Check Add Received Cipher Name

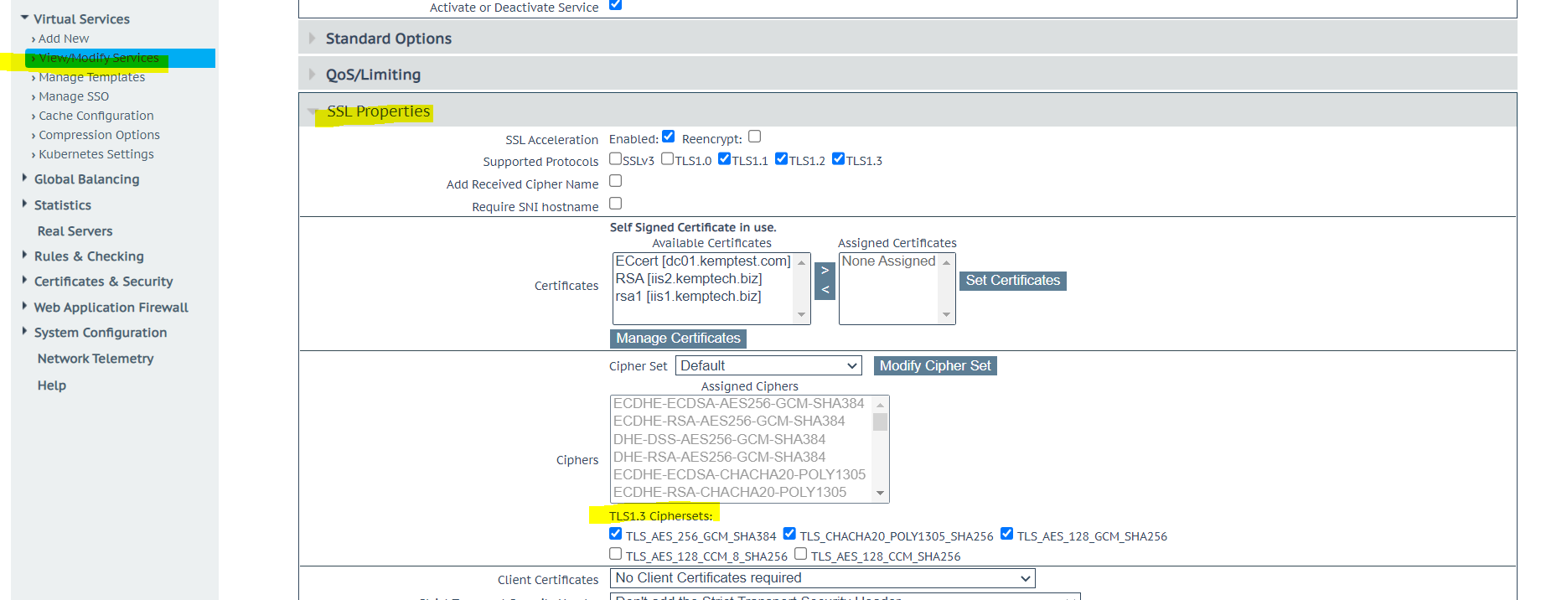pyautogui.click(x=615, y=181)
